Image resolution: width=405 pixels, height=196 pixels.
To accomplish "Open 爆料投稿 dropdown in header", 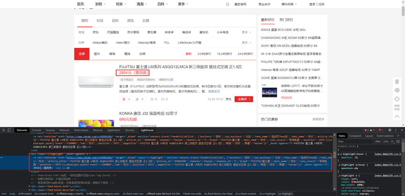I will (x=289, y=4).
